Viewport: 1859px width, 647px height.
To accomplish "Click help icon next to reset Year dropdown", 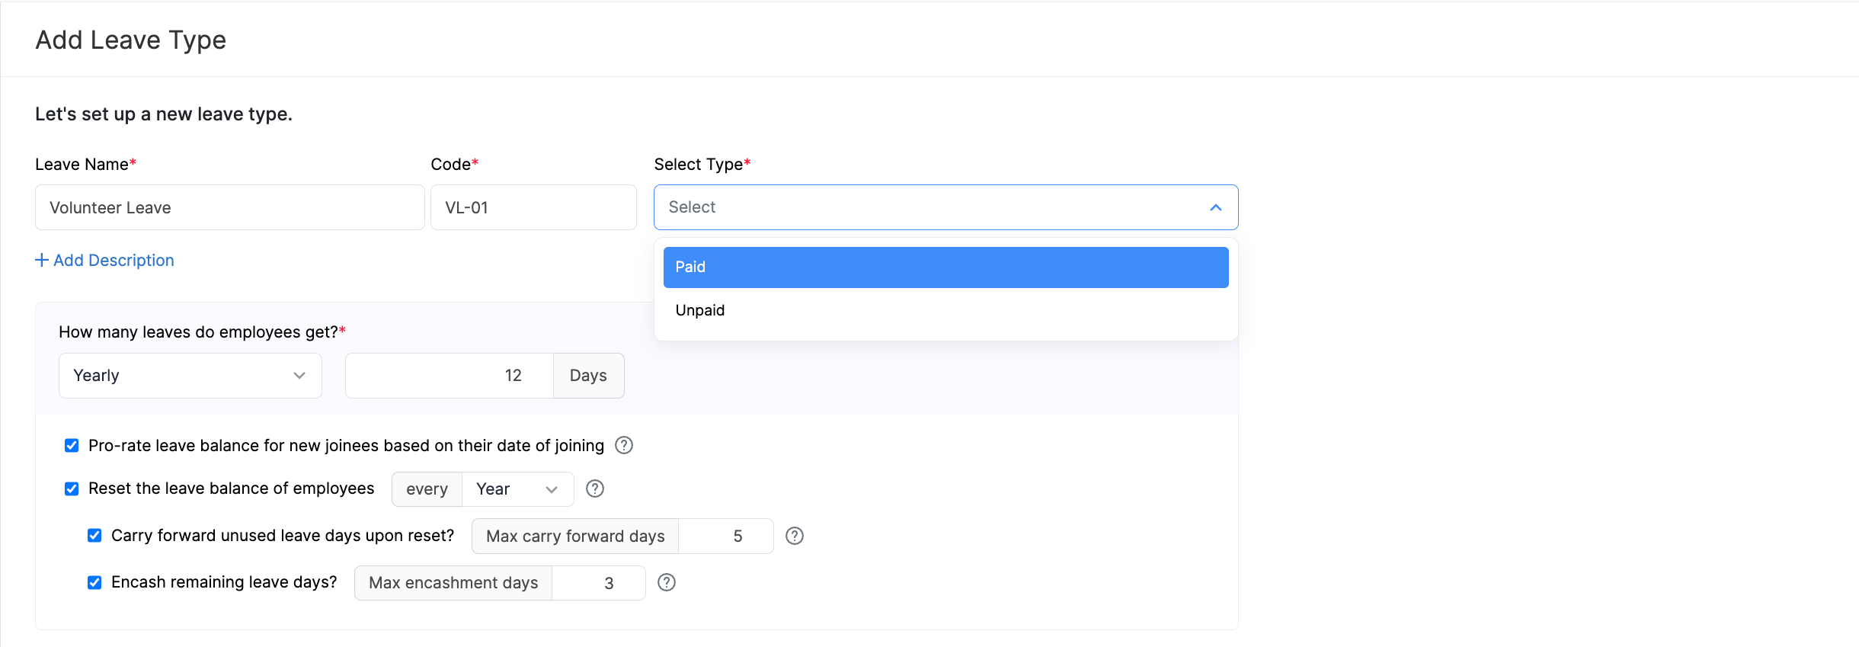I will (x=595, y=488).
